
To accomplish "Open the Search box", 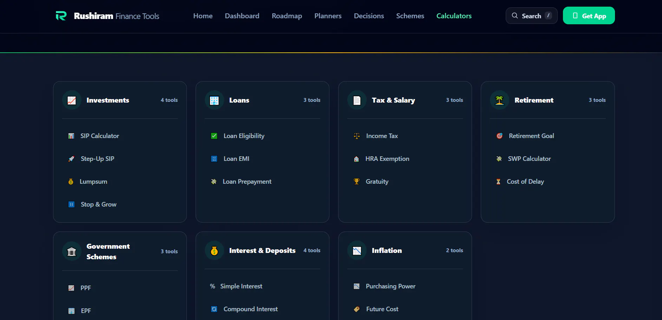I will click(531, 15).
